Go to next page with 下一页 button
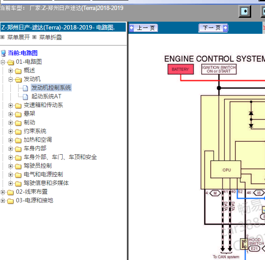The image size is (265, 260). 213,28
